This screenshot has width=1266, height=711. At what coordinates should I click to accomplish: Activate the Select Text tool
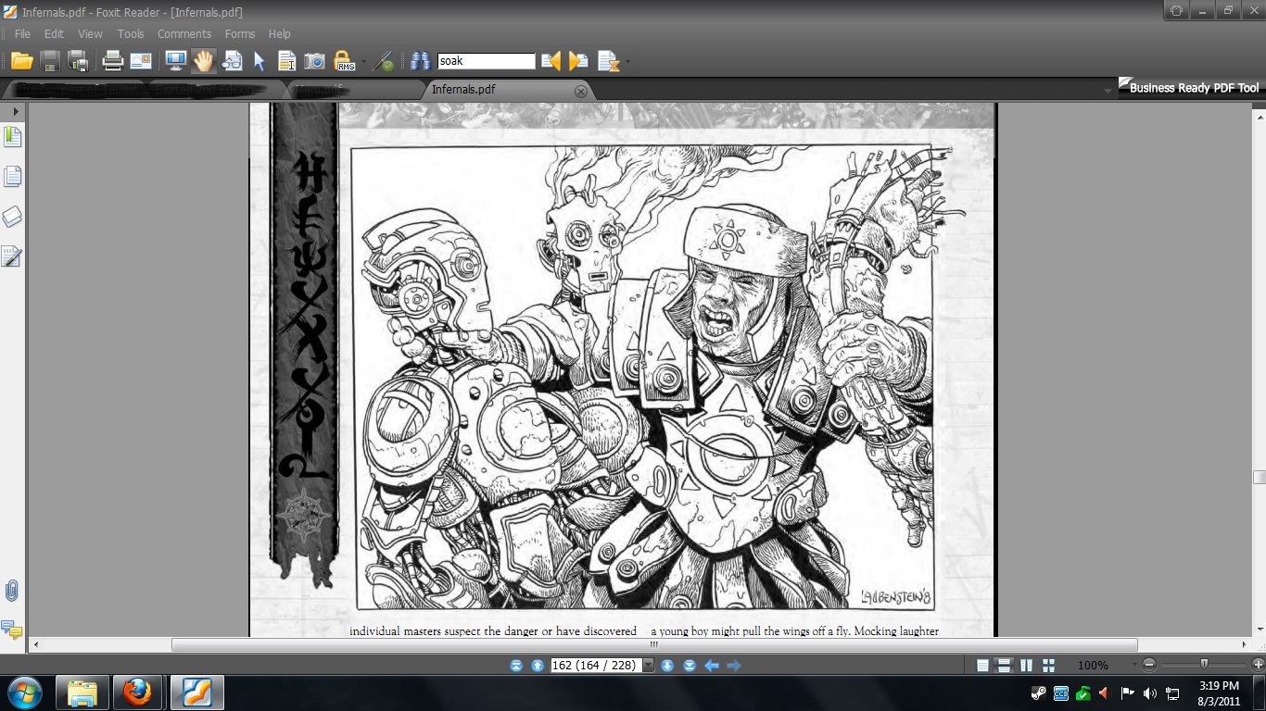[x=287, y=61]
